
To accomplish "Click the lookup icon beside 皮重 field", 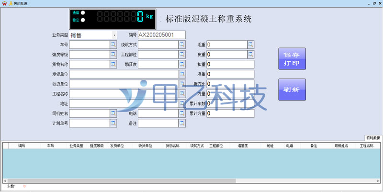I will tap(250, 54).
